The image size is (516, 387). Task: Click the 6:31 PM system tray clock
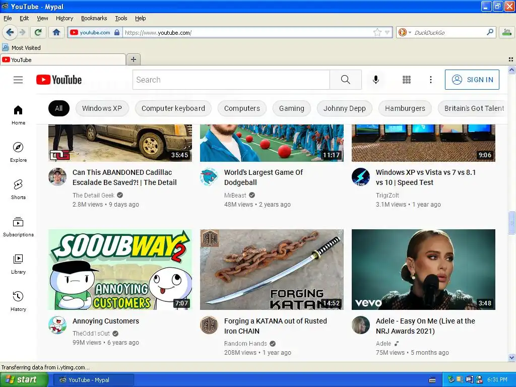click(x=497, y=380)
